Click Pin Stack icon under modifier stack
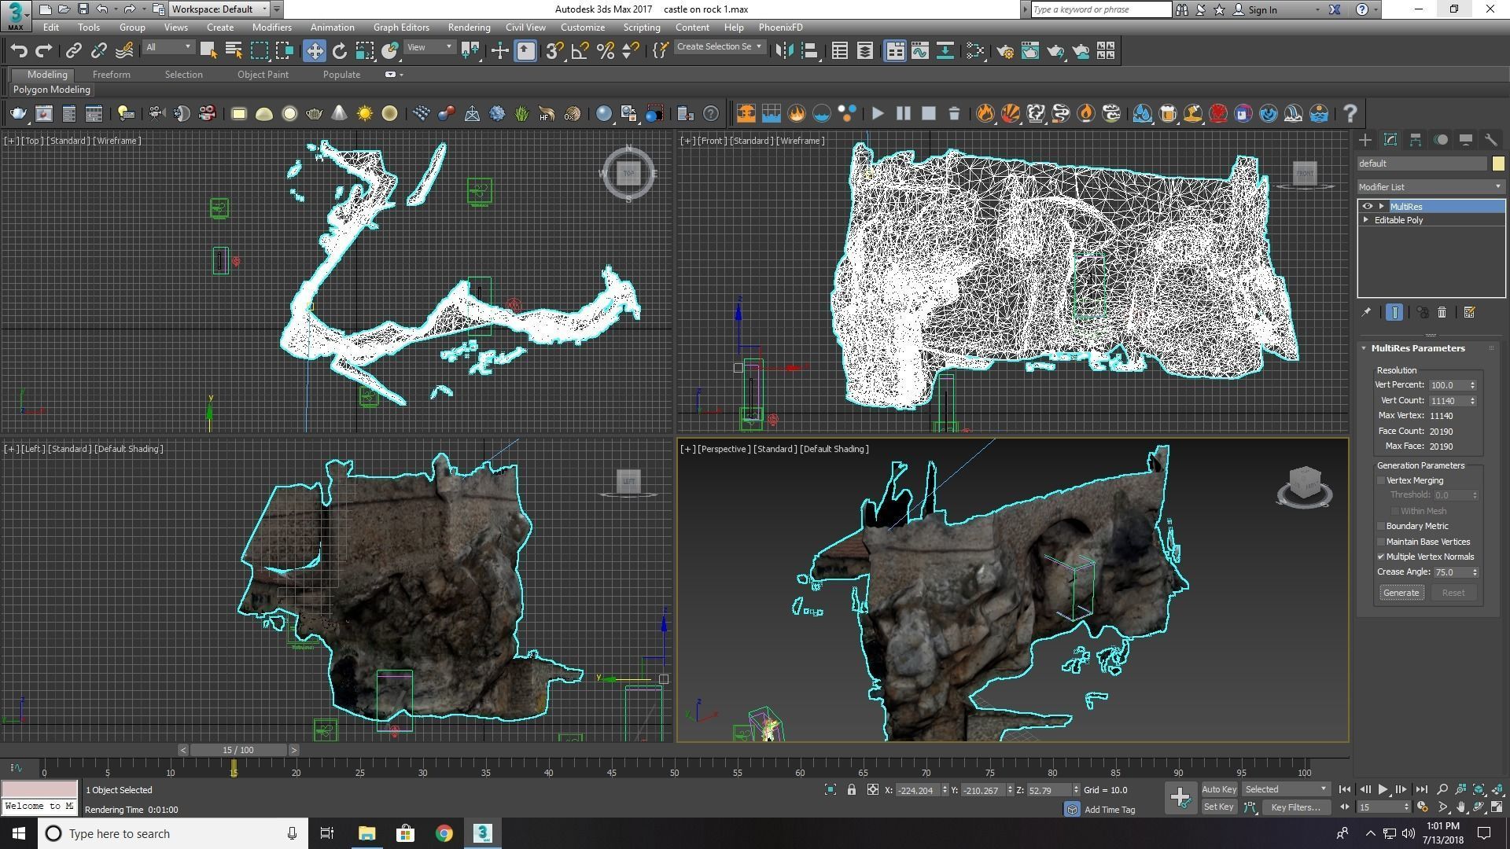Viewport: 1510px width, 849px height. (x=1367, y=313)
